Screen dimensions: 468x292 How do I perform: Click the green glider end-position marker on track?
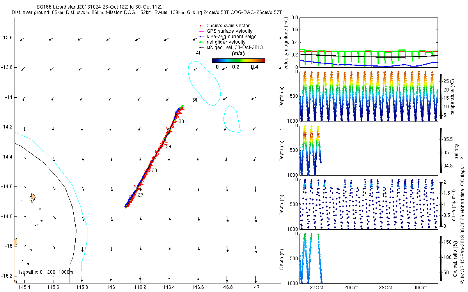pyautogui.click(x=182, y=106)
